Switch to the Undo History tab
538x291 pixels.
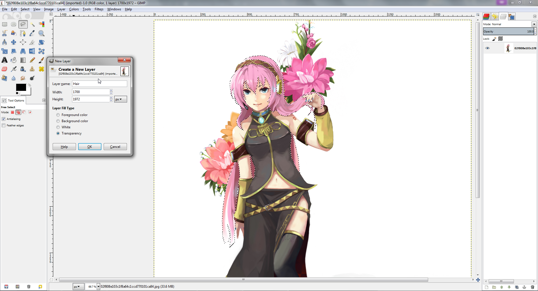[x=495, y=16]
